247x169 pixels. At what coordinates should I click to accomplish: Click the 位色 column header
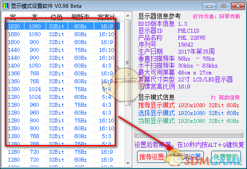[57, 17]
